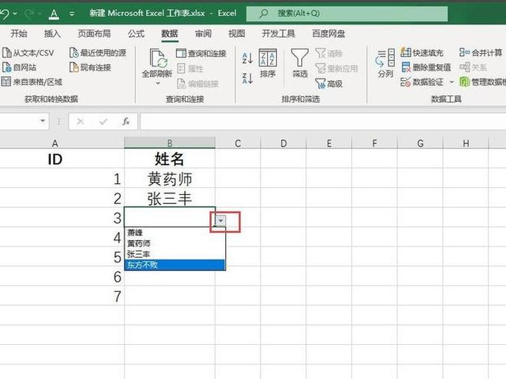Viewport: 506px width, 379px height.
Task: Select column D header
Action: click(283, 143)
